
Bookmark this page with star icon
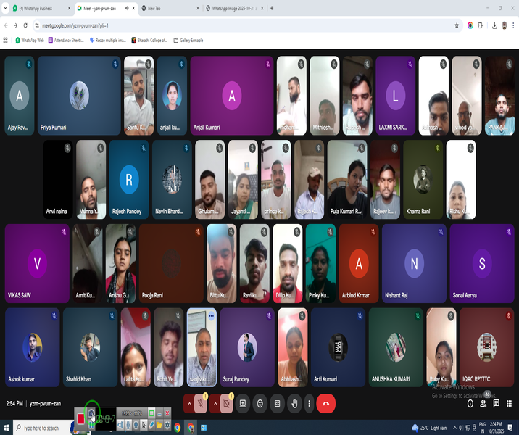tap(457, 25)
